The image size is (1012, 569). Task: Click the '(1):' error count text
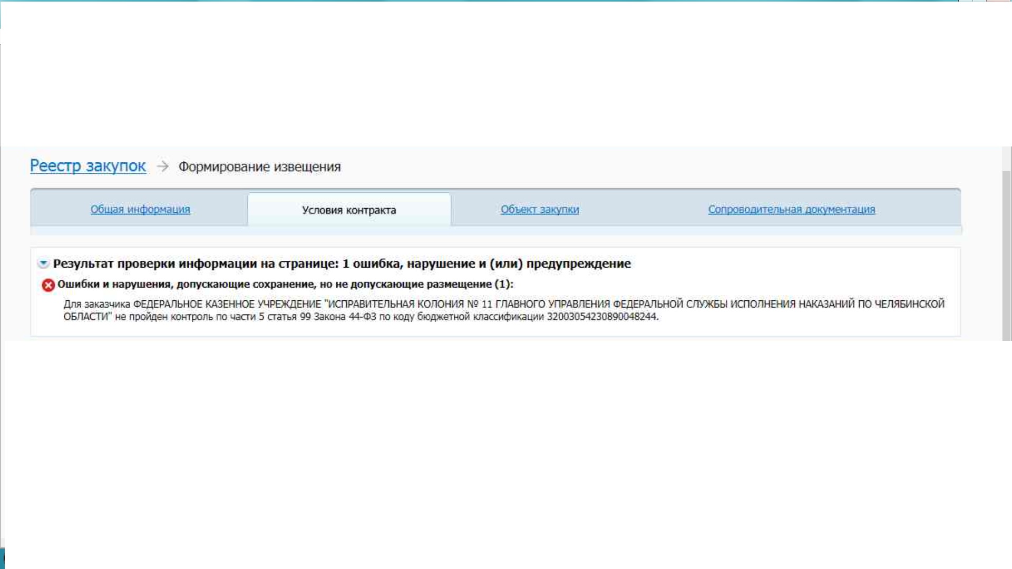tap(503, 284)
